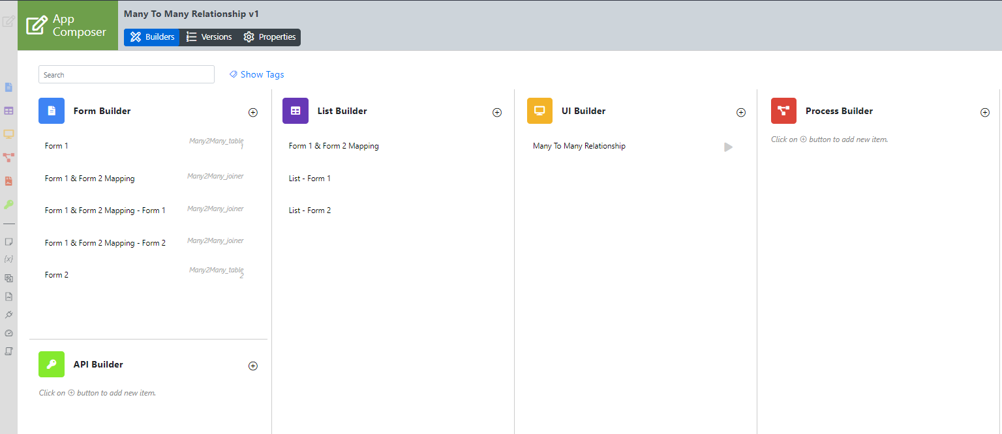1002x434 pixels.
Task: Click the green API Builder key icon
Action: 52,364
